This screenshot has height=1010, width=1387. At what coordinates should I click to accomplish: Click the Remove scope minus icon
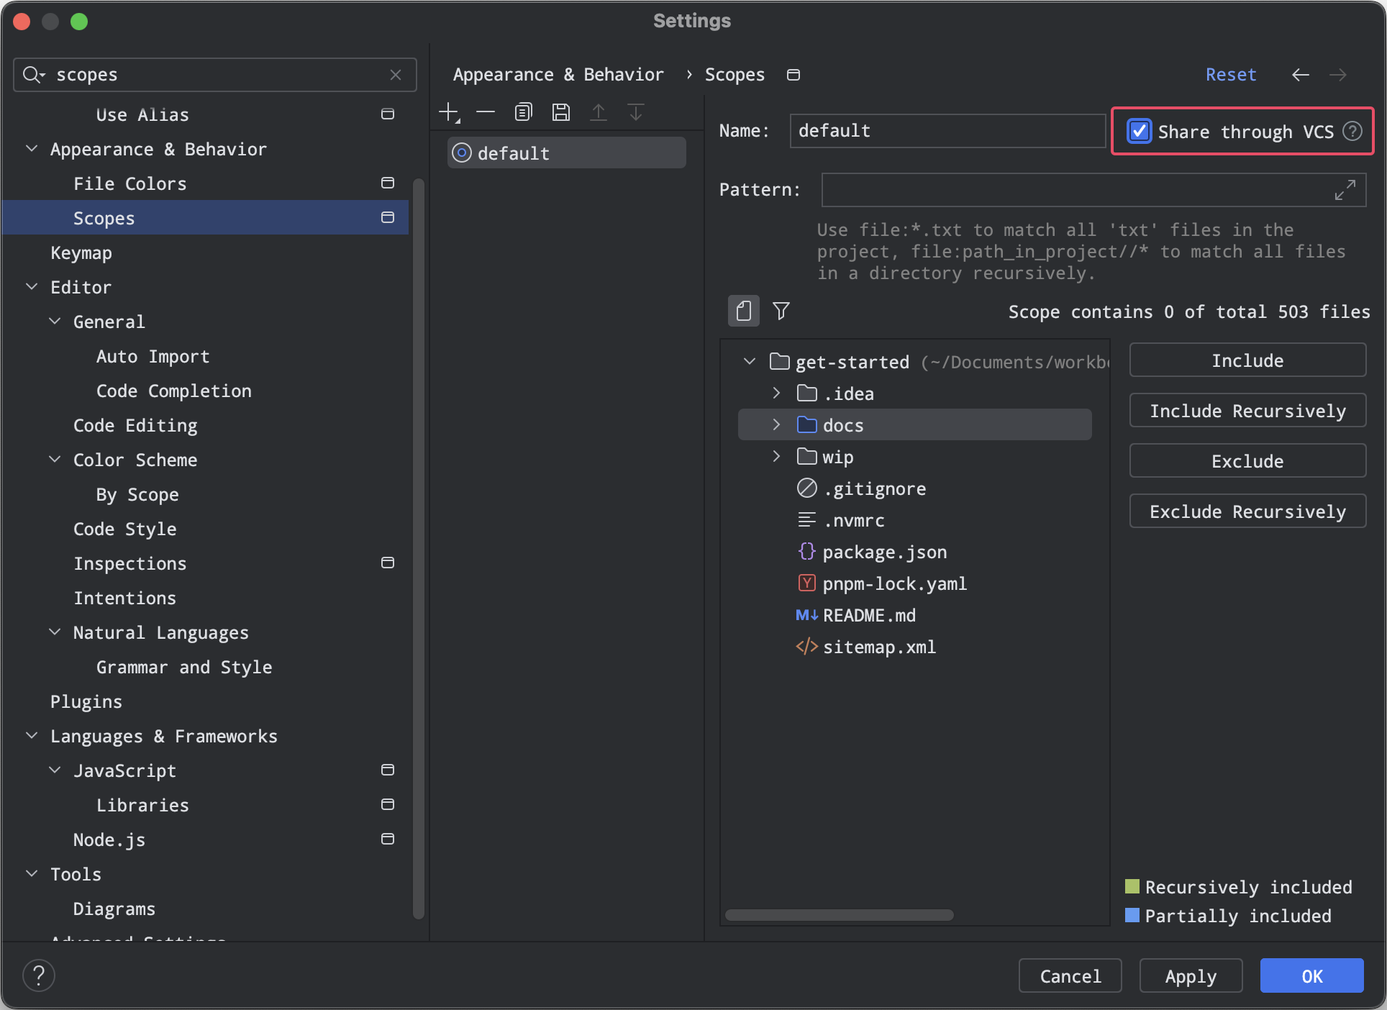(x=486, y=112)
